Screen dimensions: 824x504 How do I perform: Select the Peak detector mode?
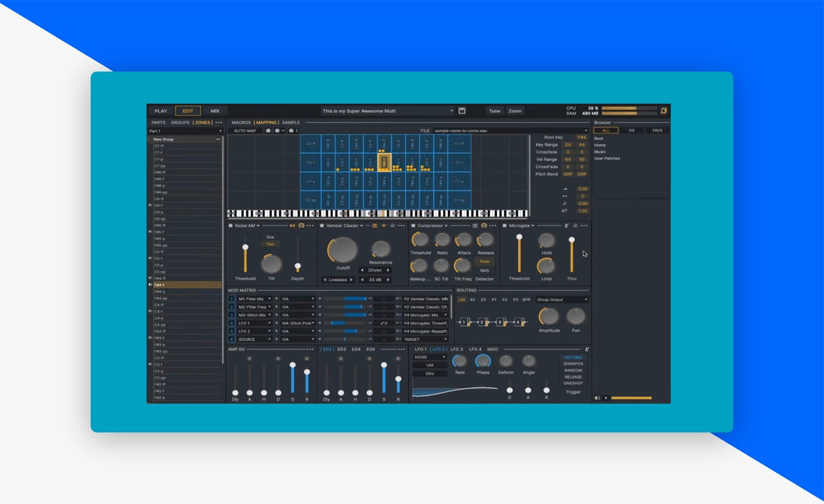coord(484,261)
